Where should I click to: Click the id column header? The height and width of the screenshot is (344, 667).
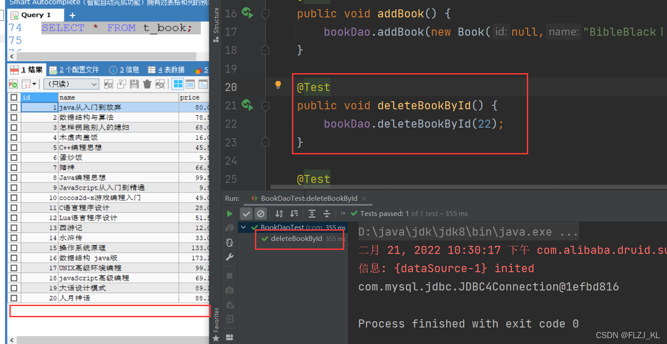coord(39,97)
